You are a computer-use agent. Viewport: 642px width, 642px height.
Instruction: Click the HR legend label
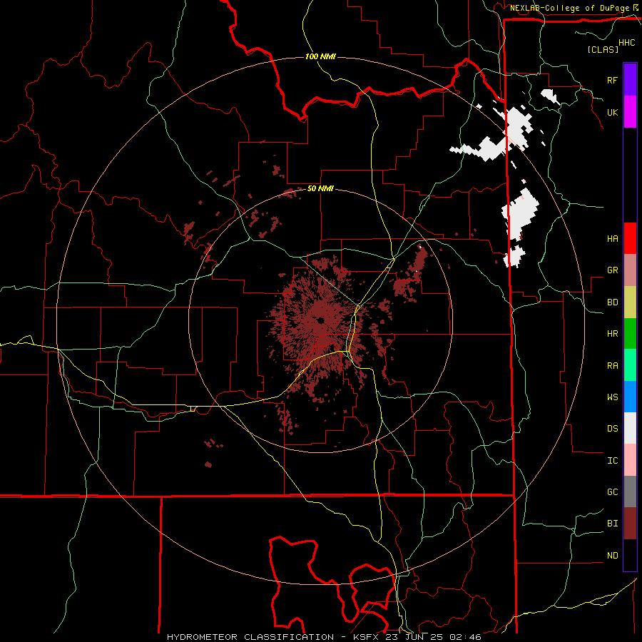coord(612,334)
